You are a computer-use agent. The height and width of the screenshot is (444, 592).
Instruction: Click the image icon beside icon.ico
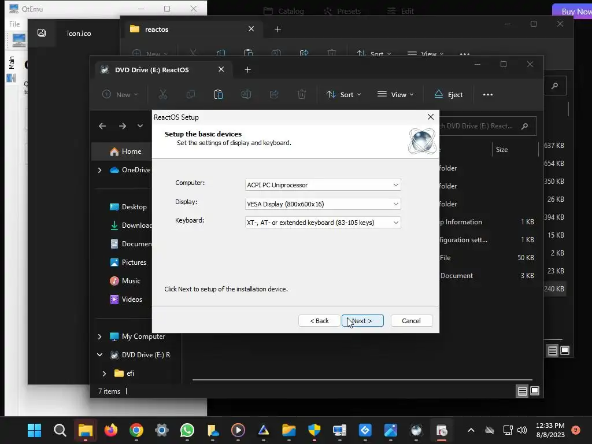[42, 33]
